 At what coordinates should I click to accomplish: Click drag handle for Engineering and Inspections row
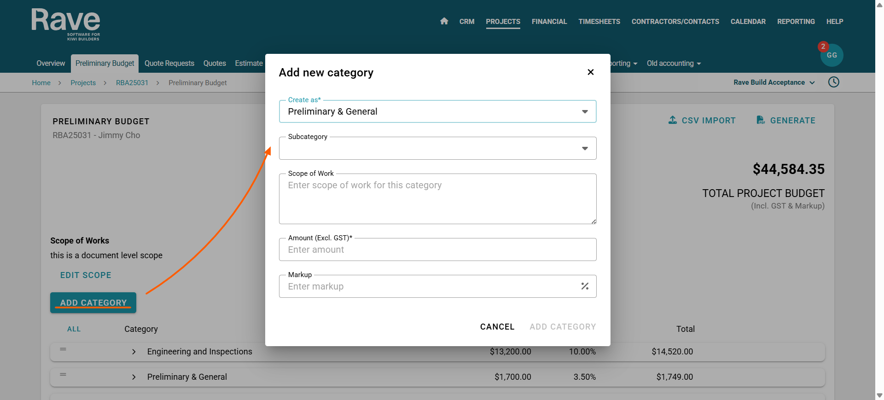[x=63, y=349]
